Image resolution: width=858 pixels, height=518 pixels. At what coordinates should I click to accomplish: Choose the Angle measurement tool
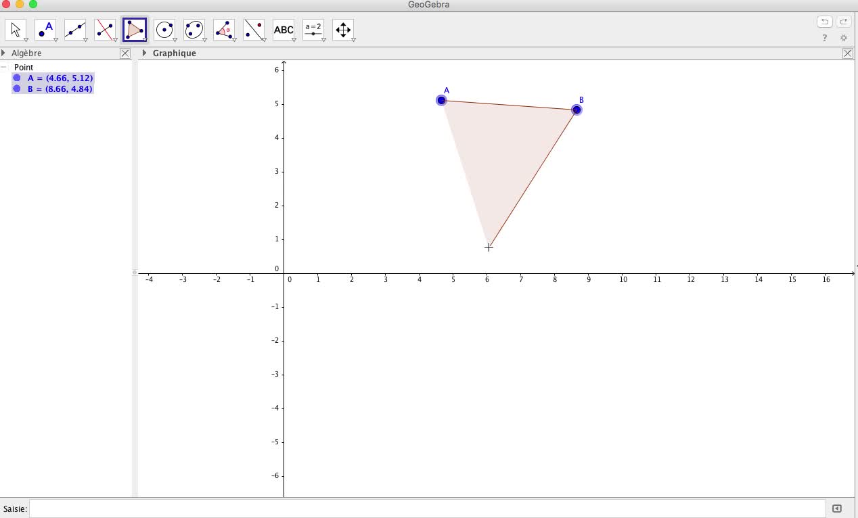coord(224,30)
